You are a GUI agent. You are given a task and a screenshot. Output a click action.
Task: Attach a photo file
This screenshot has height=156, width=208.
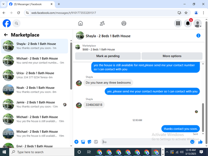click(83, 142)
